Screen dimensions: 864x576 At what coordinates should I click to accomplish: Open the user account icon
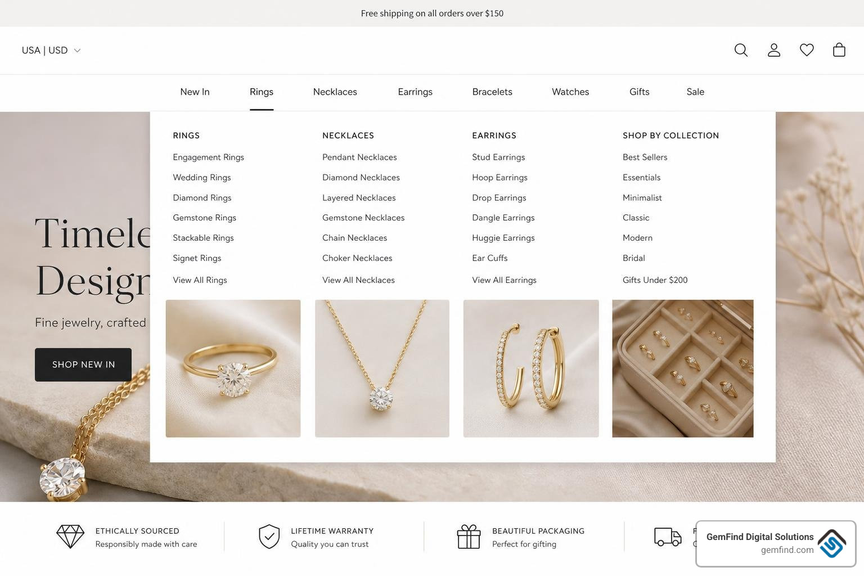[774, 50]
